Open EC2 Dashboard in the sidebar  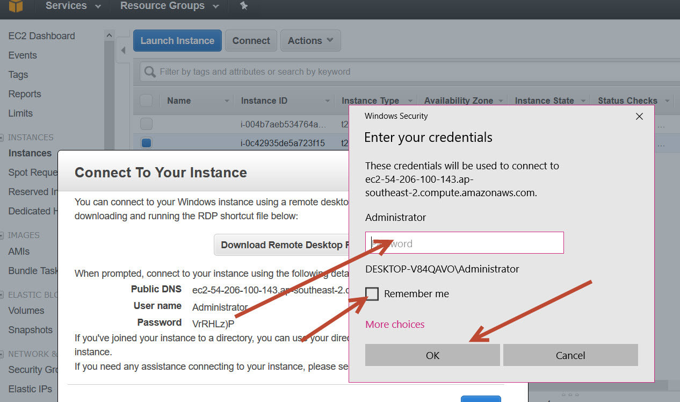[41, 36]
